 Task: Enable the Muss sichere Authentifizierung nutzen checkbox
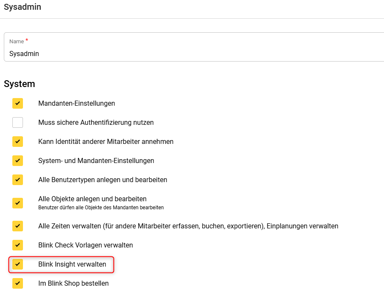click(17, 122)
